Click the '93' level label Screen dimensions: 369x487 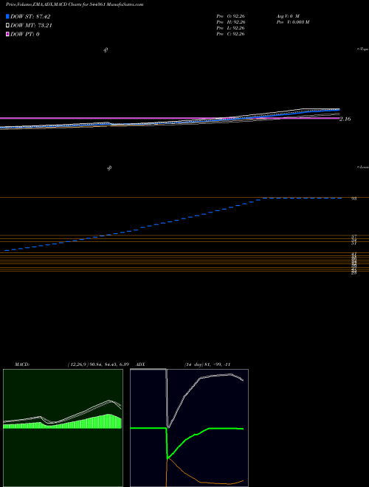pyautogui.click(x=354, y=198)
